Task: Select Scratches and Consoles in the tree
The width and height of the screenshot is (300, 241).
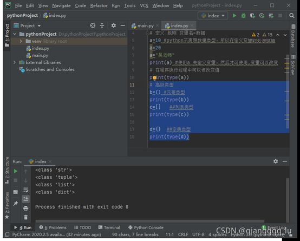Action: tap(47, 69)
